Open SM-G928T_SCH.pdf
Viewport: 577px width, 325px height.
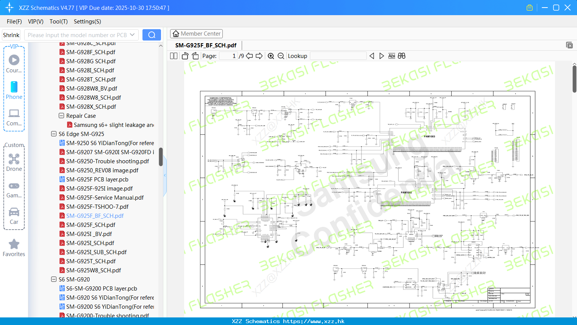pyautogui.click(x=91, y=79)
